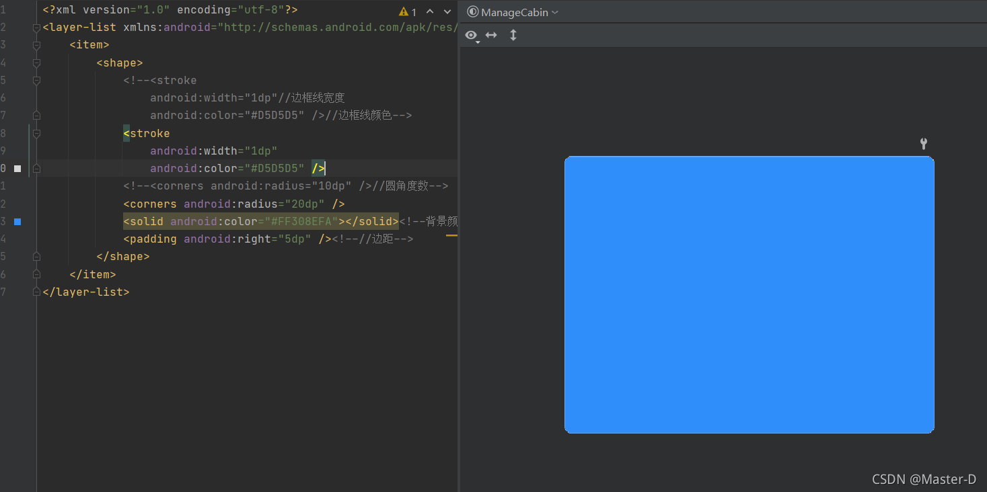Click the horizontal swap orientation icon
Image resolution: width=987 pixels, height=492 pixels.
[490, 36]
